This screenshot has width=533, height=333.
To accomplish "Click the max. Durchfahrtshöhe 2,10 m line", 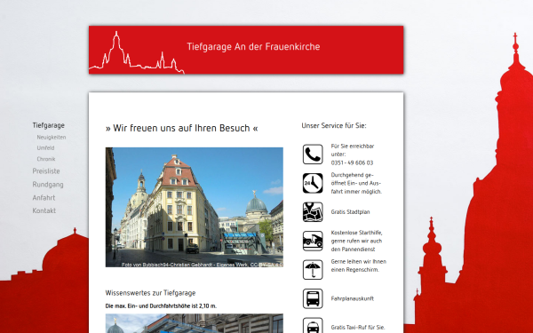I will 161,305.
